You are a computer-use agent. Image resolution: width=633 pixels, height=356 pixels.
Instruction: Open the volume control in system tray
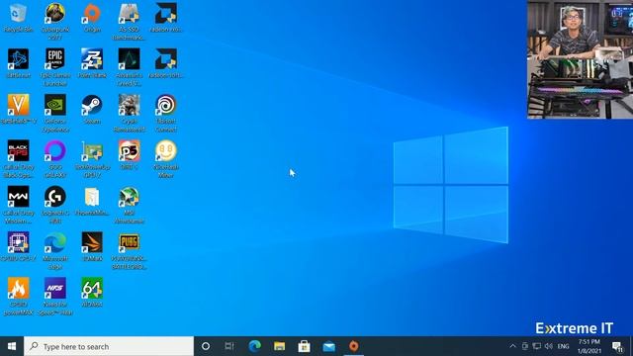pos(548,346)
